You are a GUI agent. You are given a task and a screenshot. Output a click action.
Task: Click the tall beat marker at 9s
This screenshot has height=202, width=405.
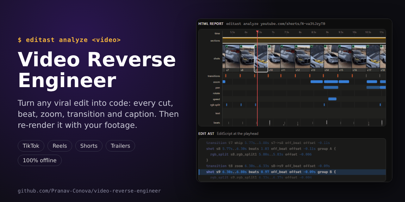[327, 122]
